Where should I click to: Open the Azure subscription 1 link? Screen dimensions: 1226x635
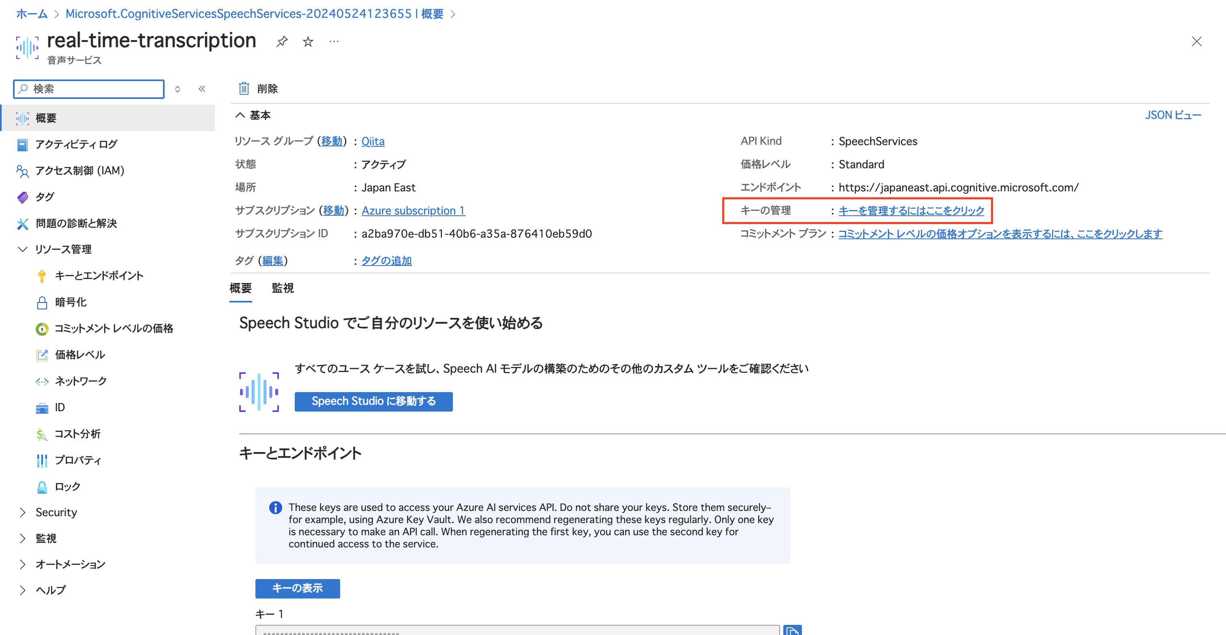[x=413, y=210]
